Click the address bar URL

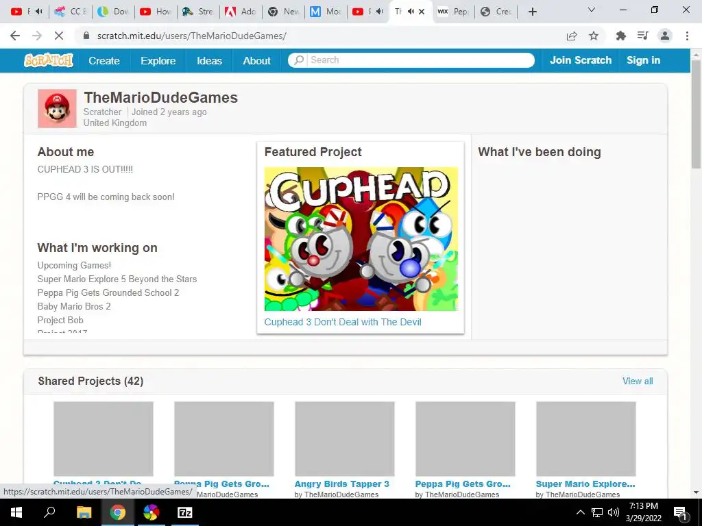pyautogui.click(x=192, y=36)
